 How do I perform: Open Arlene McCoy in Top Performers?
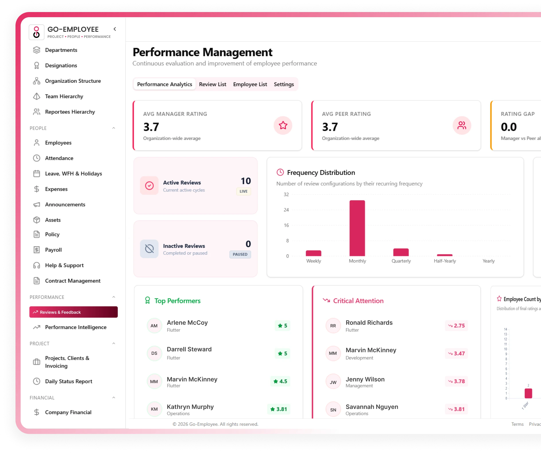[x=218, y=326]
